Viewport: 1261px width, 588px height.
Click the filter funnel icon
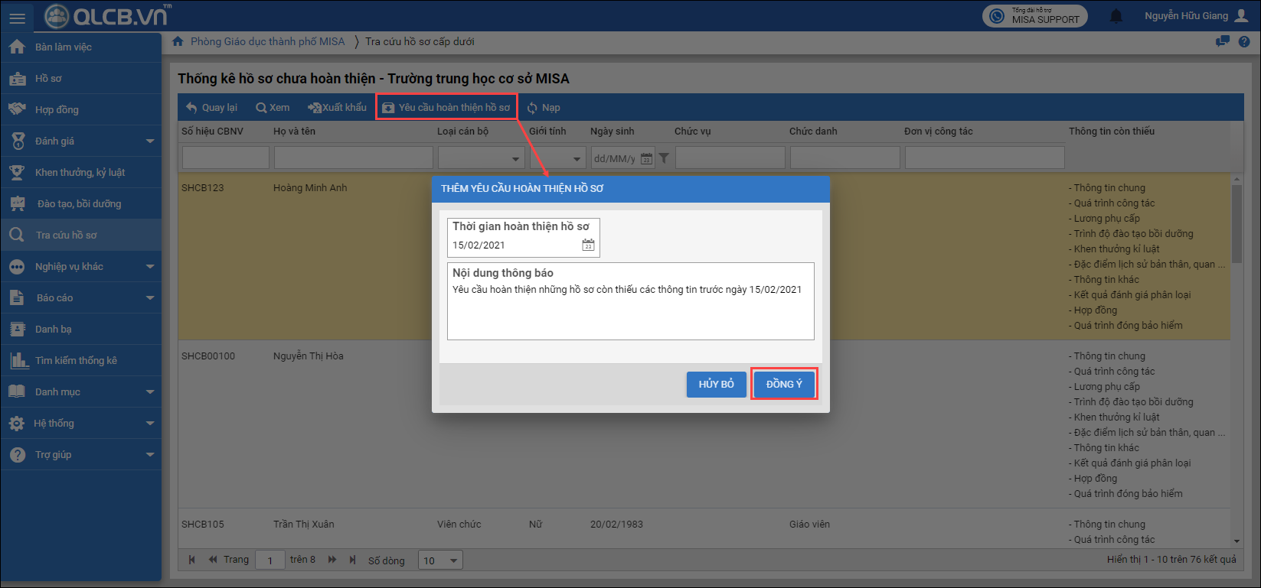(664, 158)
